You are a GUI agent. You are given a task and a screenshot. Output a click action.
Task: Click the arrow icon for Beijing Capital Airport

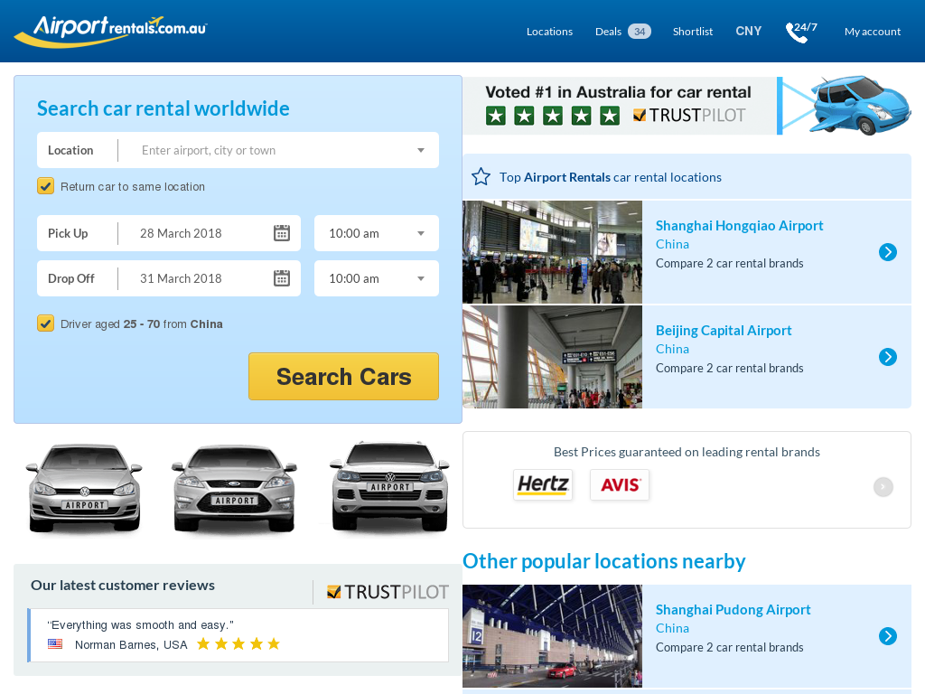[887, 356]
